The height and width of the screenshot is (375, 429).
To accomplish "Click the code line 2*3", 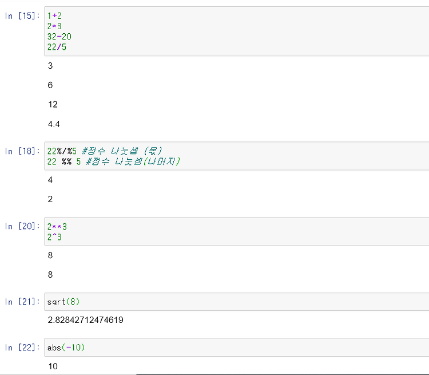I will click(54, 26).
